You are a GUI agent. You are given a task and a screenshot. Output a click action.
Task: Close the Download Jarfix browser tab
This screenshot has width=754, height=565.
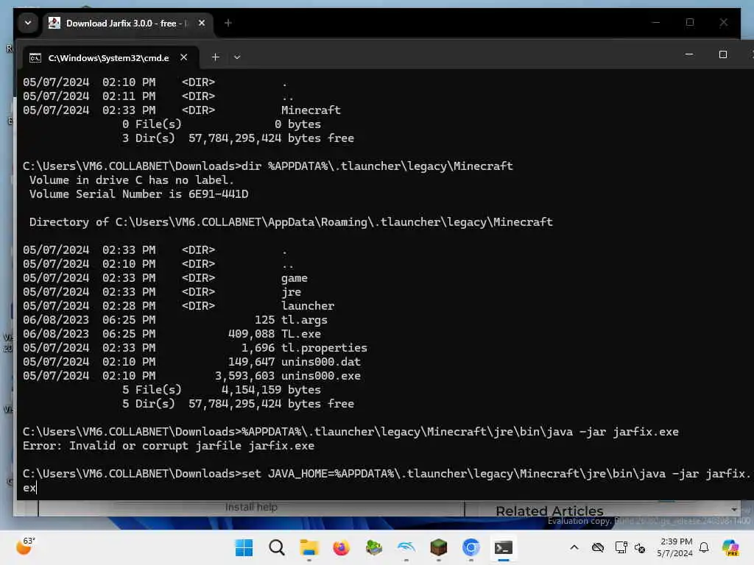pos(202,23)
